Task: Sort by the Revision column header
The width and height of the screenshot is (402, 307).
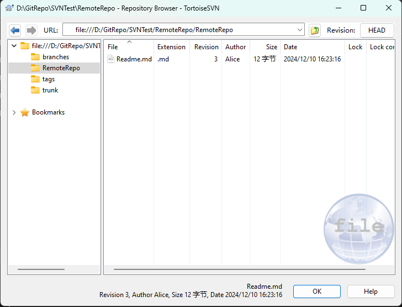Action: (205, 47)
